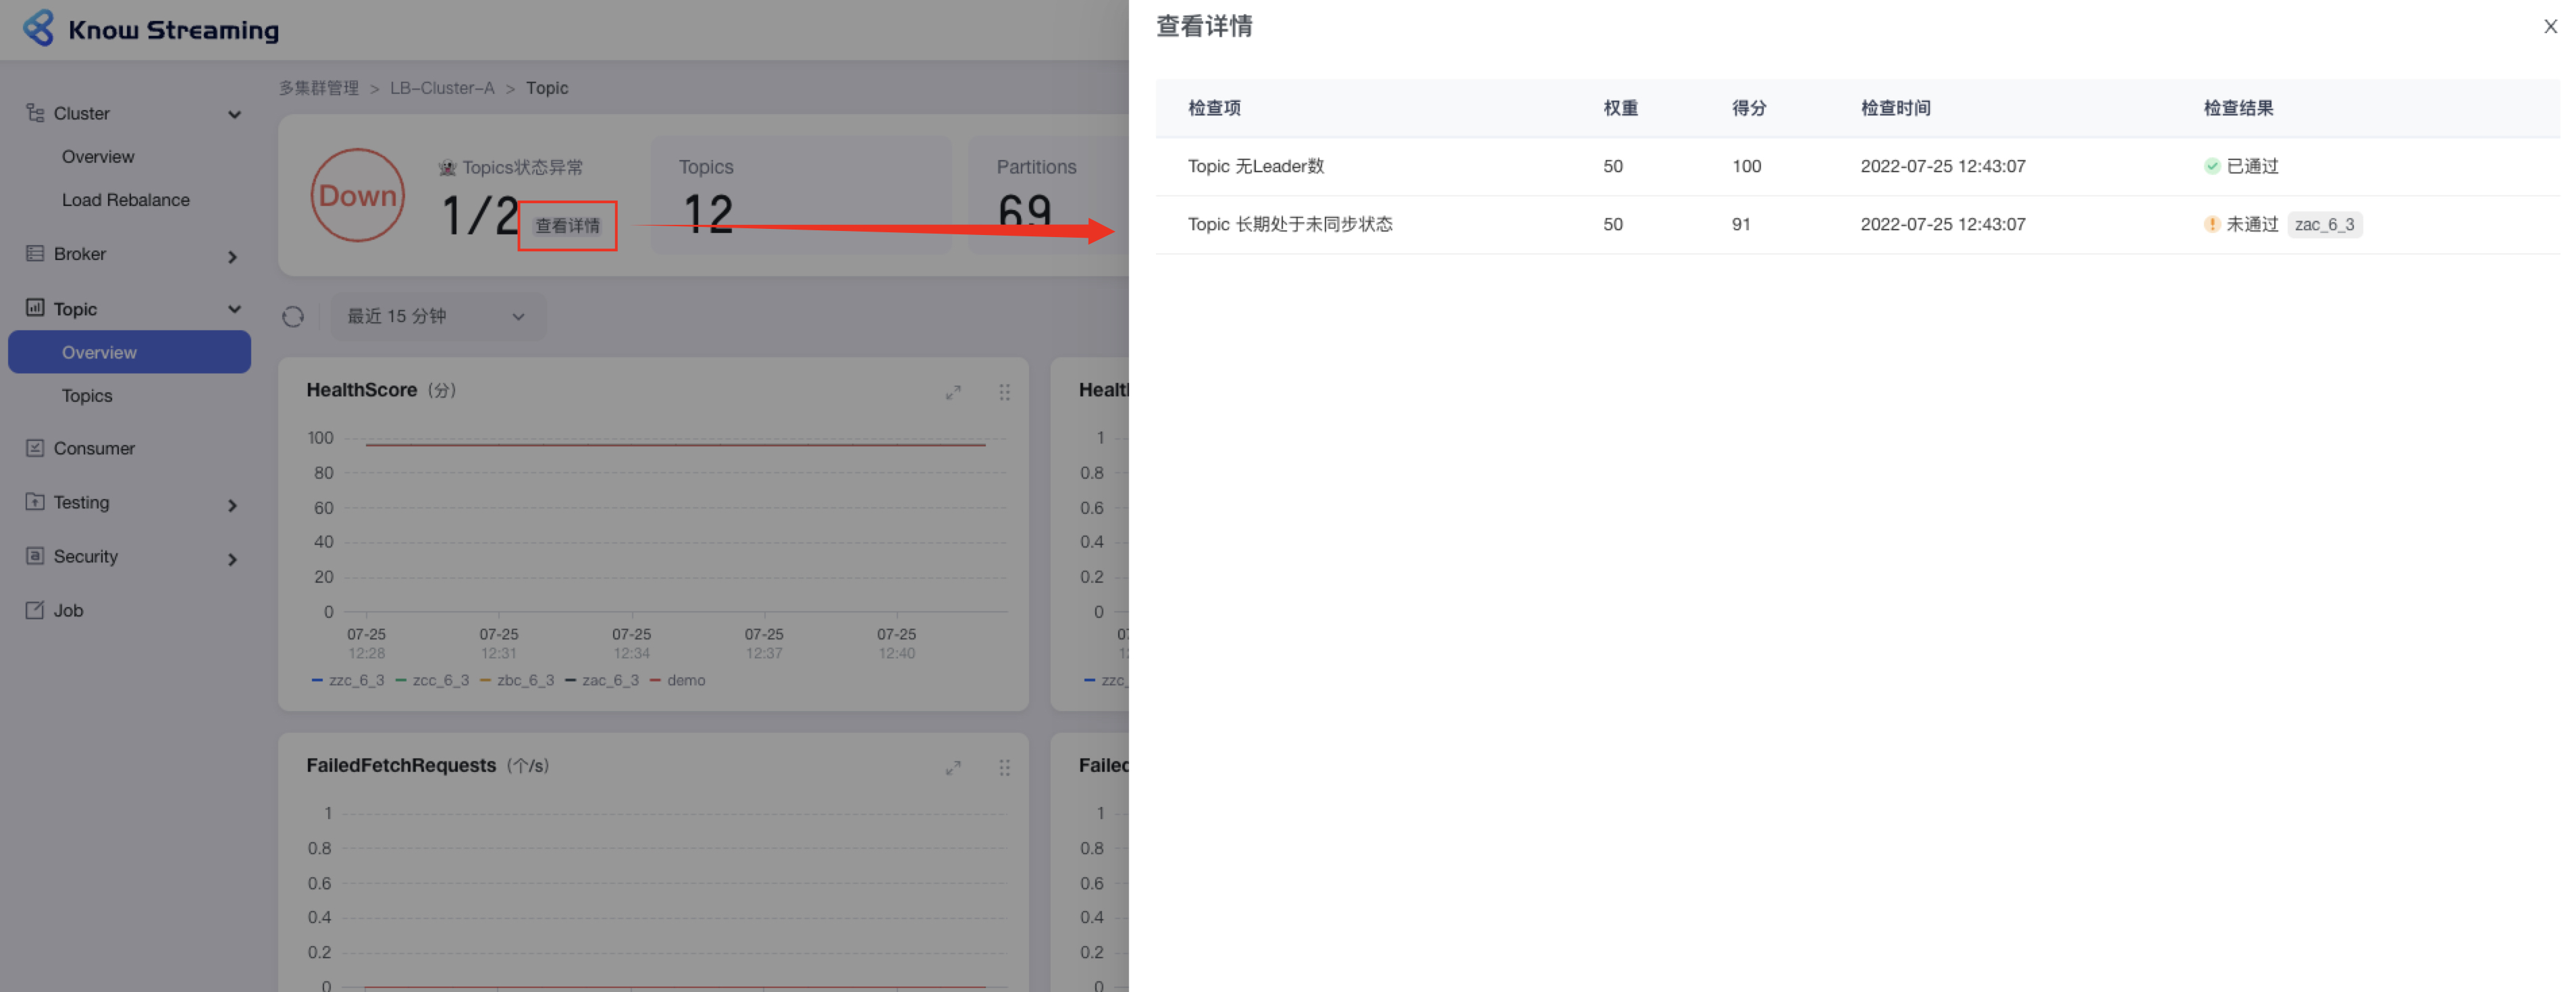The height and width of the screenshot is (992, 2576).
Task: Expand the Broker menu arrow
Action: (232, 257)
